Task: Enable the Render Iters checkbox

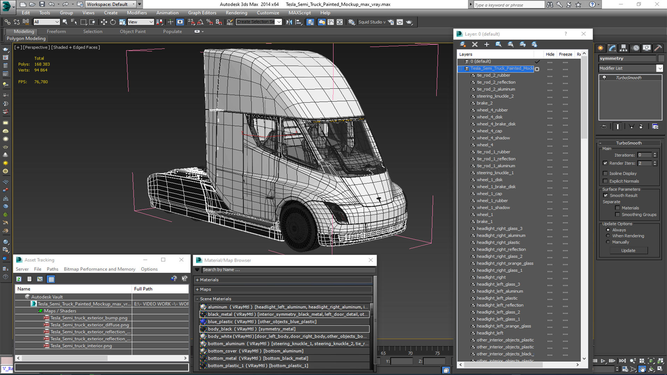Action: pos(605,163)
